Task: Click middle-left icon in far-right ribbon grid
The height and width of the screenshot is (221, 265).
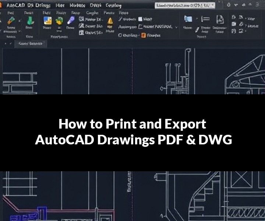Action: point(234,24)
